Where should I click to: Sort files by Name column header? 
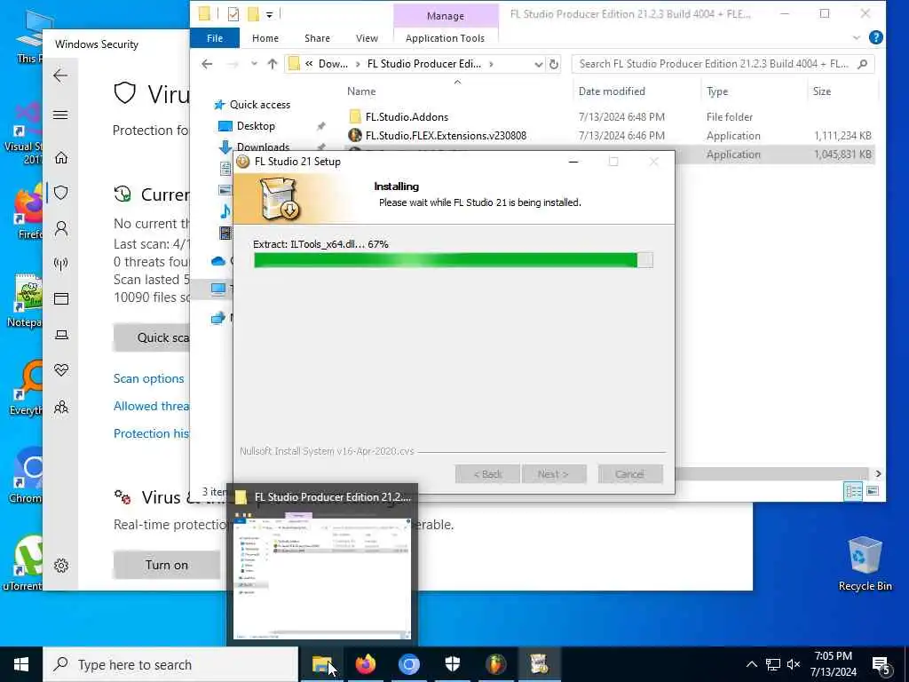pos(361,91)
